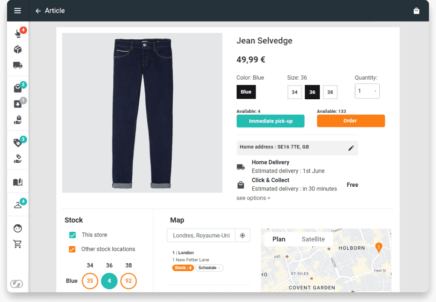Expand see options for delivery

pos(253,198)
